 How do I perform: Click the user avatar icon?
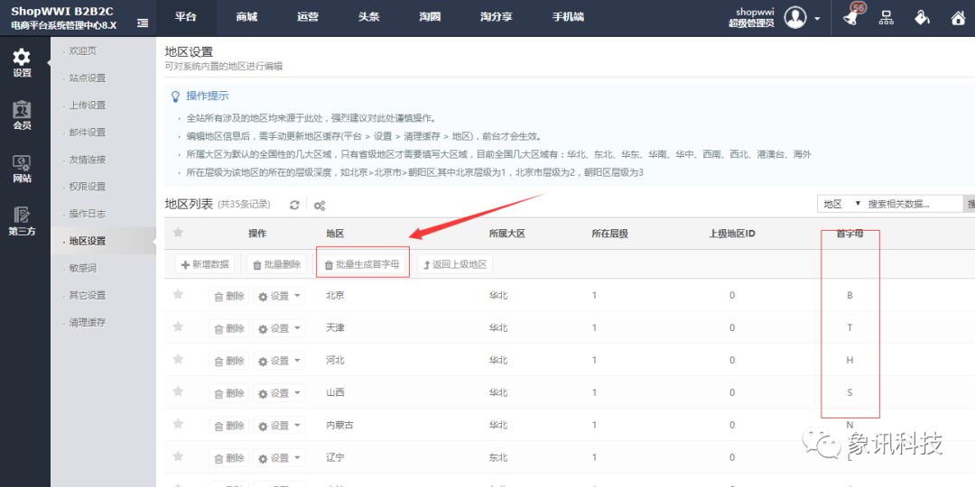[x=795, y=17]
